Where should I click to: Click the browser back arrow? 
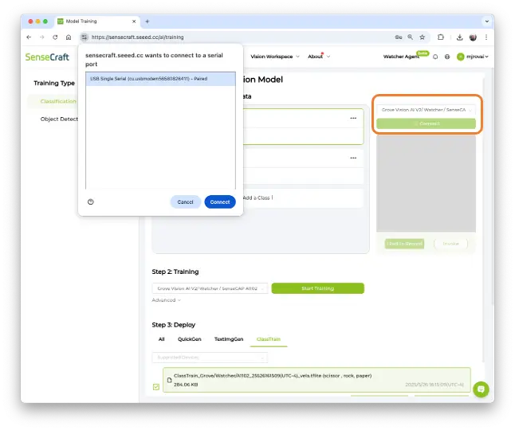click(29, 37)
